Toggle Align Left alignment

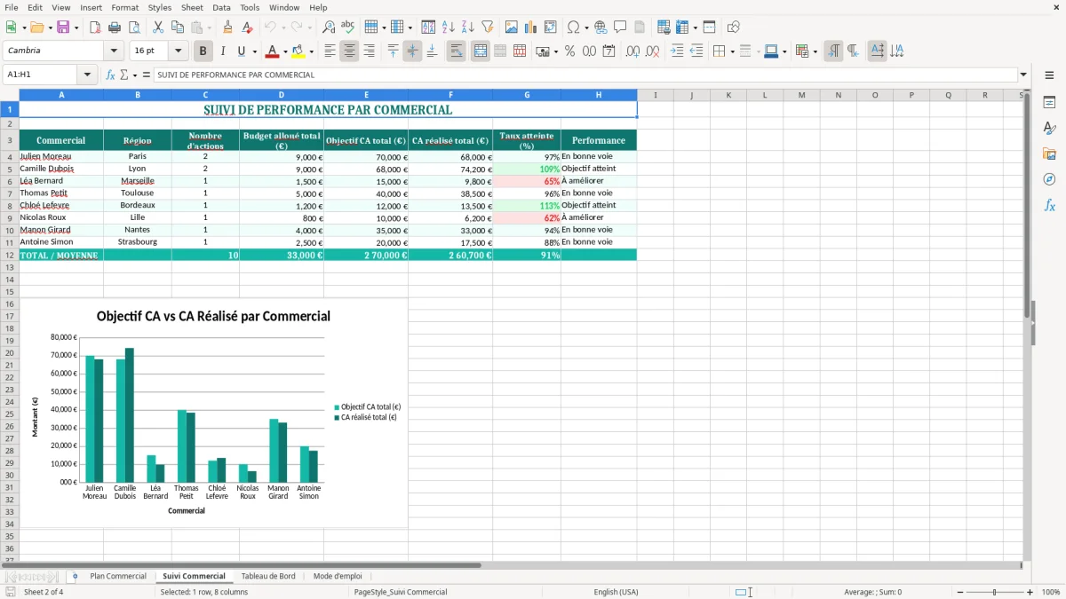330,51
